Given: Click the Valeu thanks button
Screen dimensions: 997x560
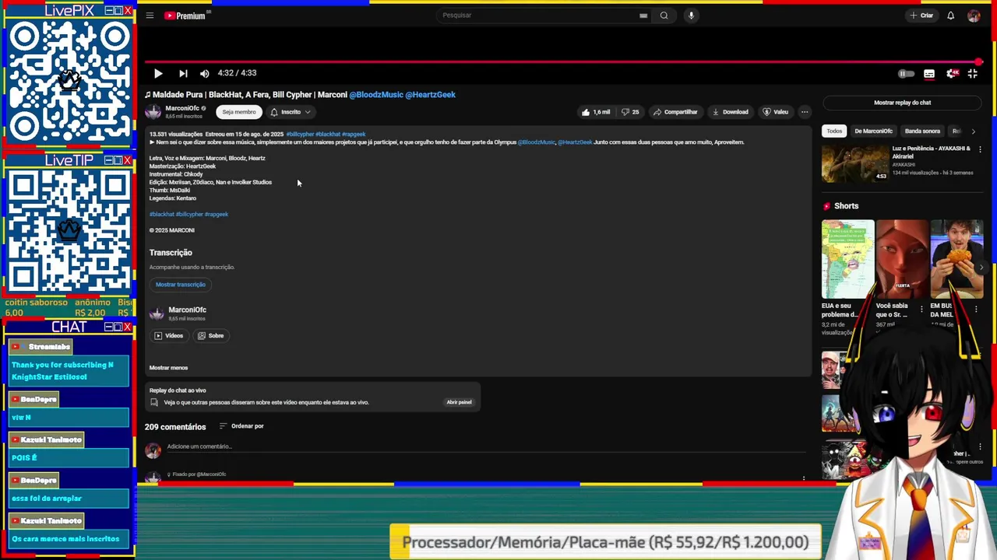Looking at the screenshot, I should (x=776, y=112).
